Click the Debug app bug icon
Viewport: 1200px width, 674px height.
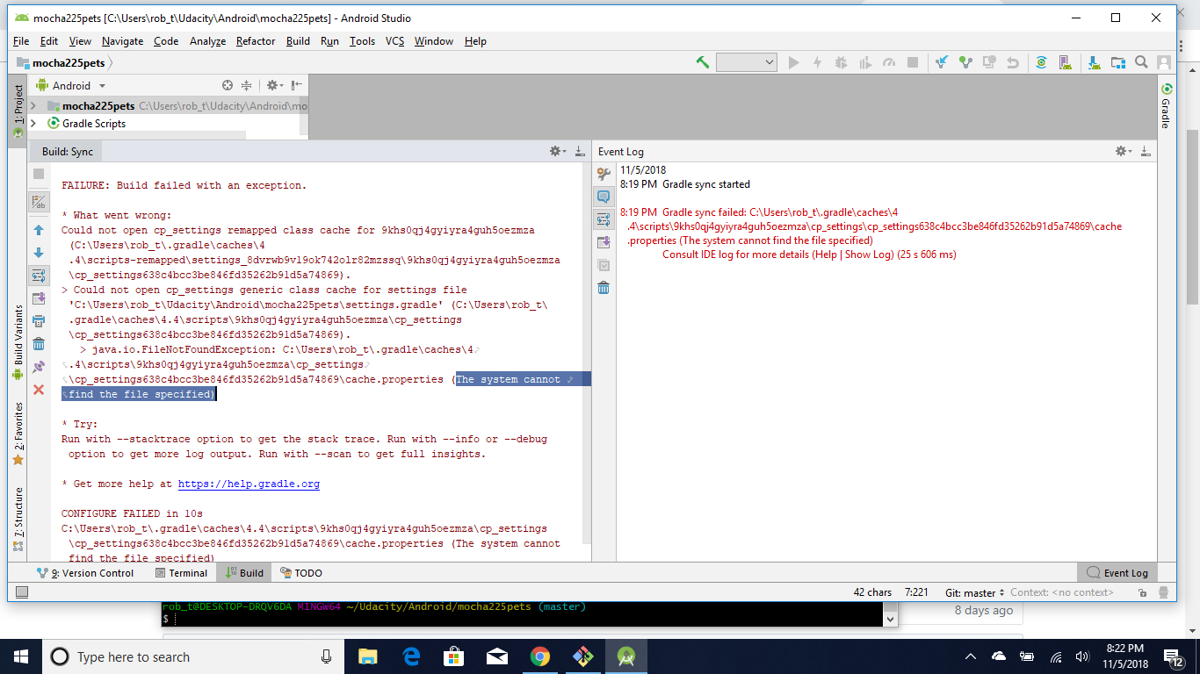[x=841, y=62]
